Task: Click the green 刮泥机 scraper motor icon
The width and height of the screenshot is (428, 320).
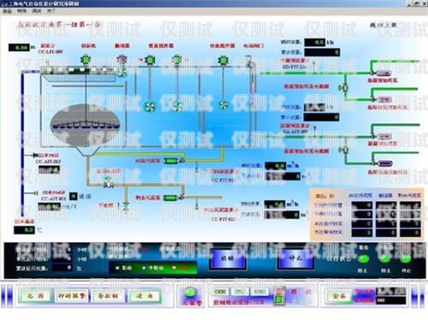Action: coord(85,60)
